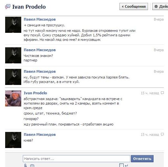Click the Ответить reply button
Screen dimensions: 168x167
click(x=142, y=159)
